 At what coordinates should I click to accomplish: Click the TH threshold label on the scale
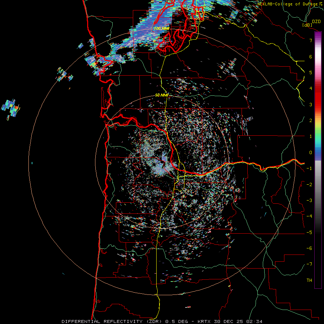tap(309, 280)
